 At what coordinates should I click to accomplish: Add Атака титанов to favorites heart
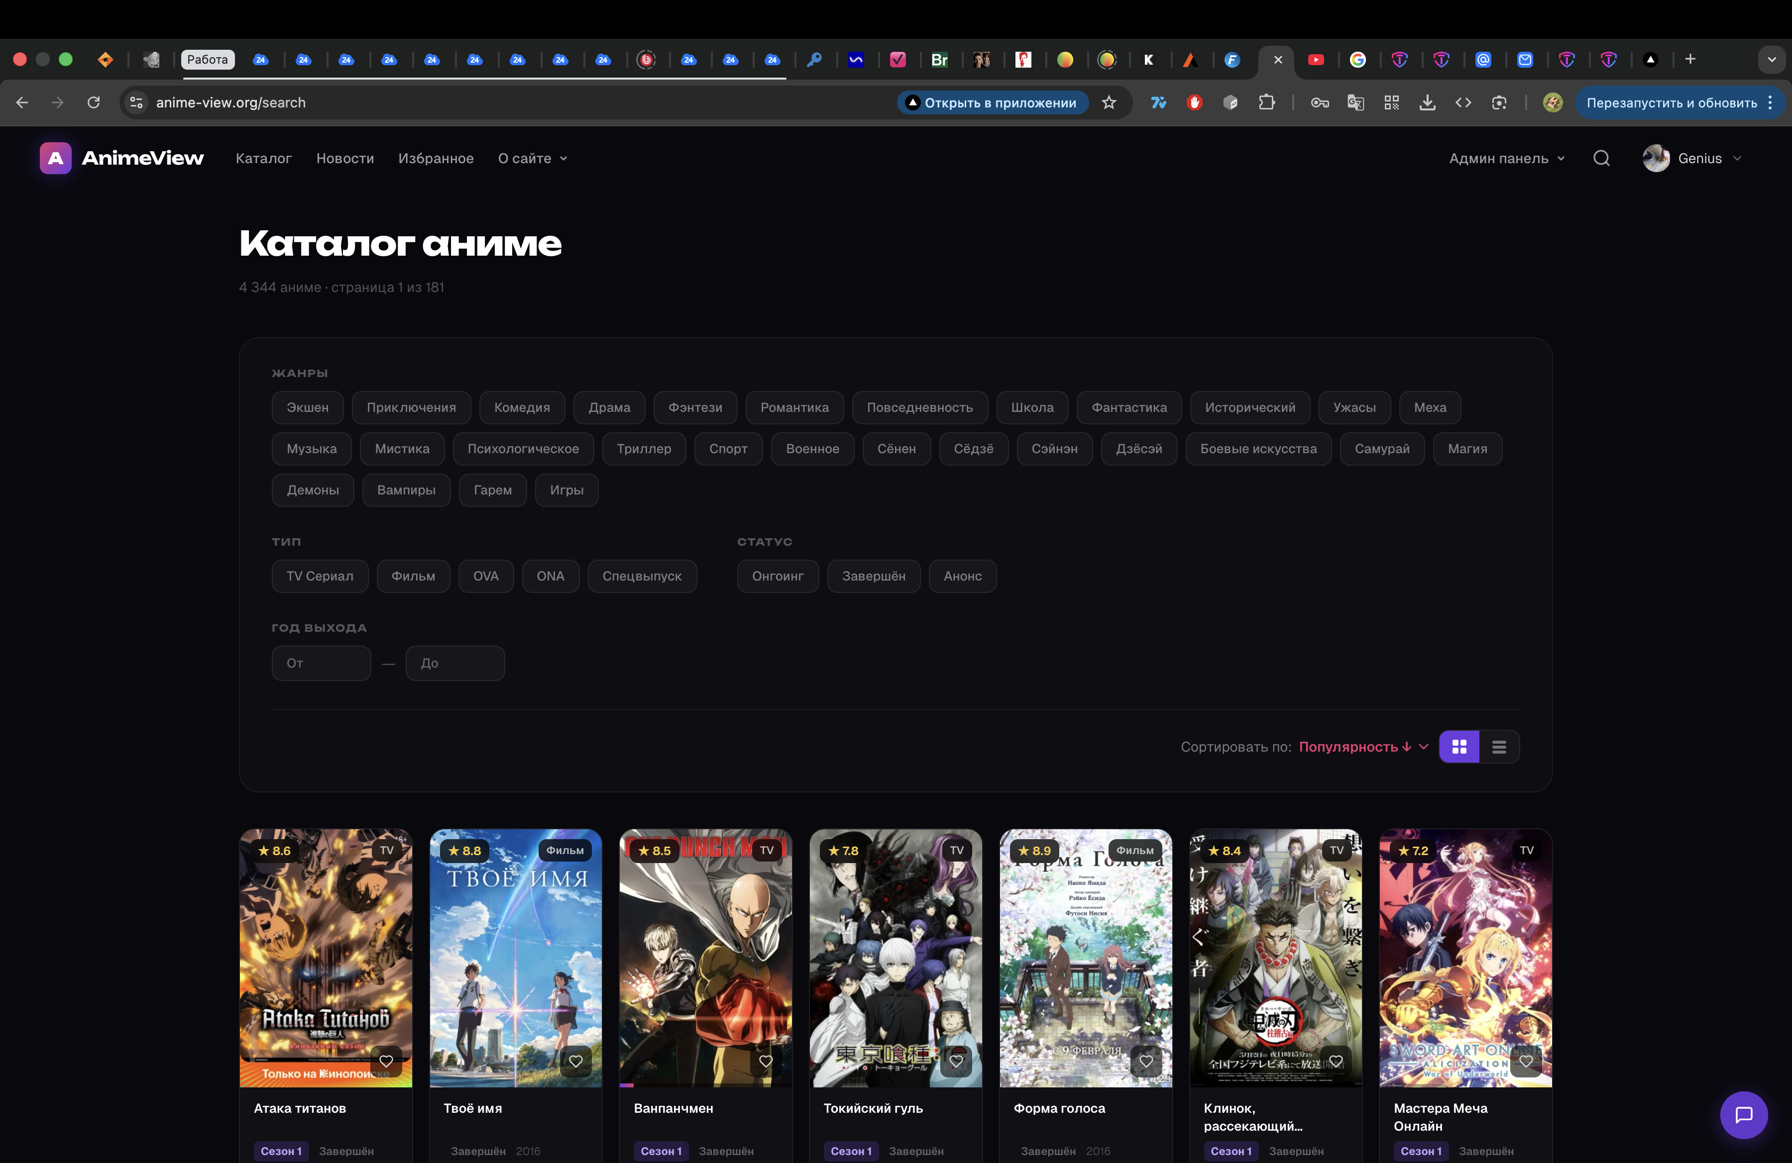tap(386, 1061)
